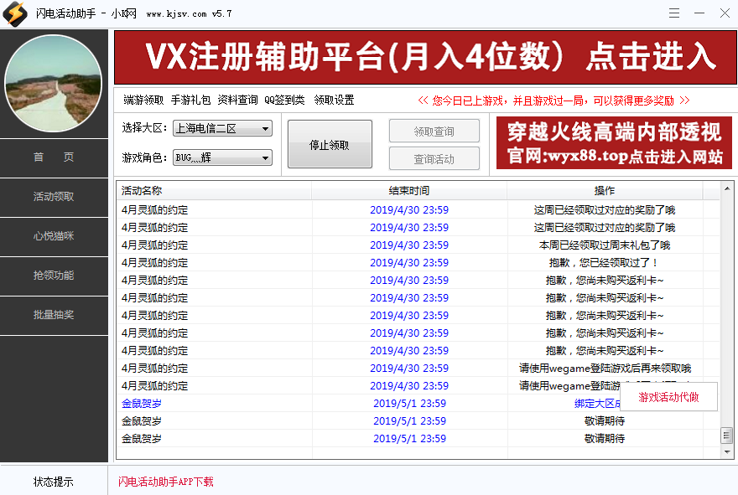Click the 停止领取 button
This screenshot has width=738, height=495.
[x=330, y=143]
